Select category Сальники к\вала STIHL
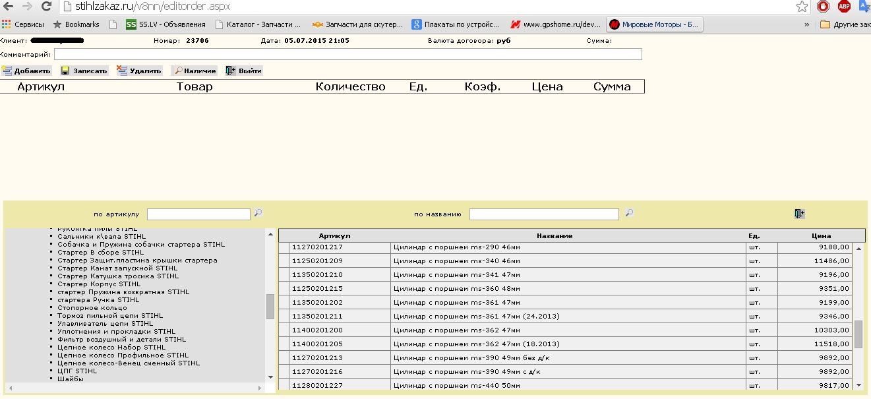871x399 pixels. pos(102,236)
